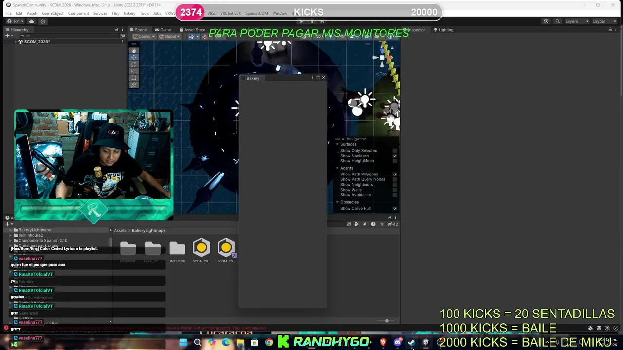Open Hierarchy create plus dropdown
The image size is (623, 350).
click(x=9, y=36)
